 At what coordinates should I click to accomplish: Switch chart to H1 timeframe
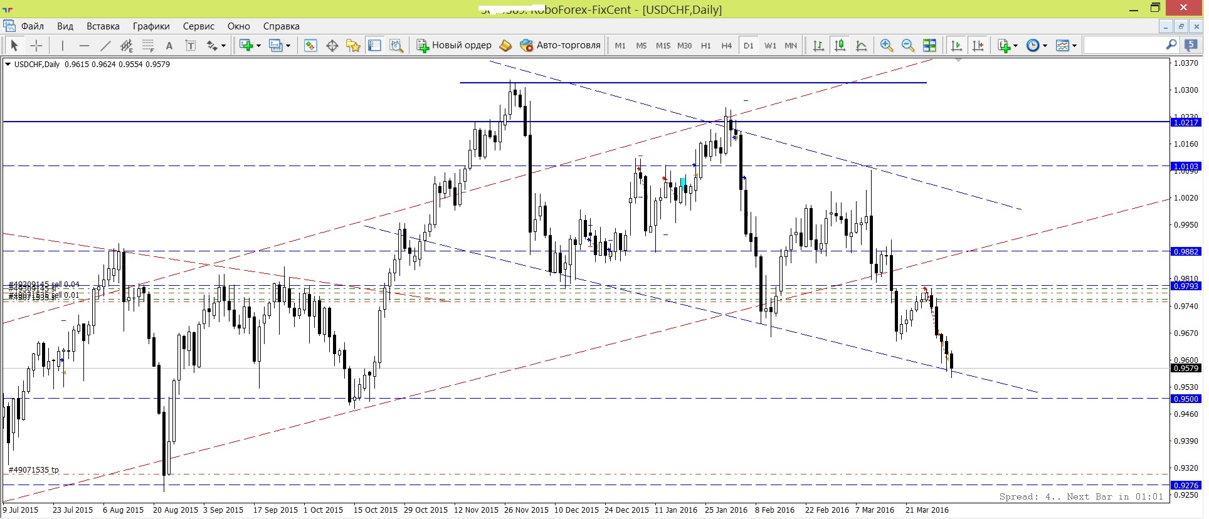(x=706, y=45)
